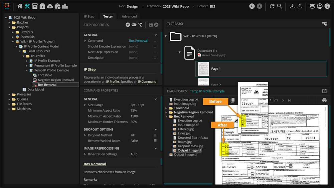Pop out the Diagnostics panel

(324, 91)
